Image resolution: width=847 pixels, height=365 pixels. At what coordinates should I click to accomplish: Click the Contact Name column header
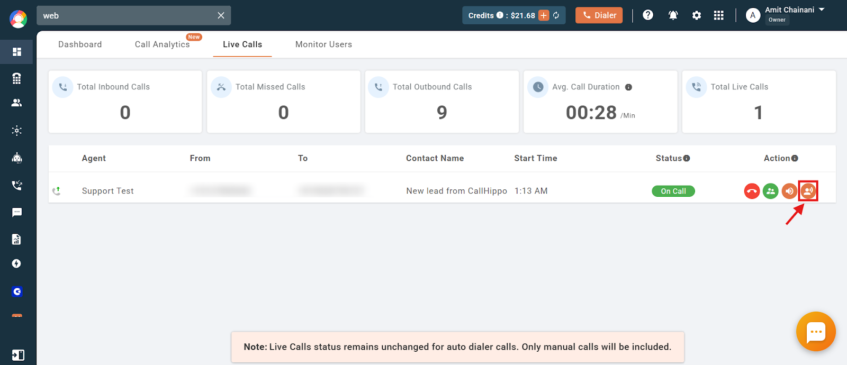pos(435,158)
